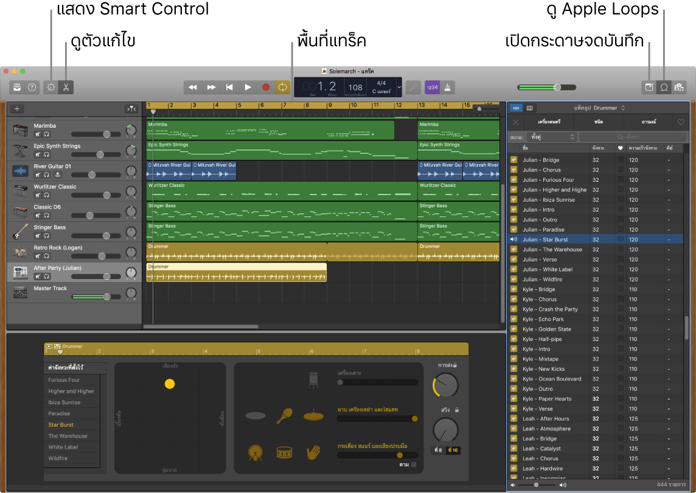Go to beginning of project button
This screenshot has width=696, height=493.
click(229, 88)
